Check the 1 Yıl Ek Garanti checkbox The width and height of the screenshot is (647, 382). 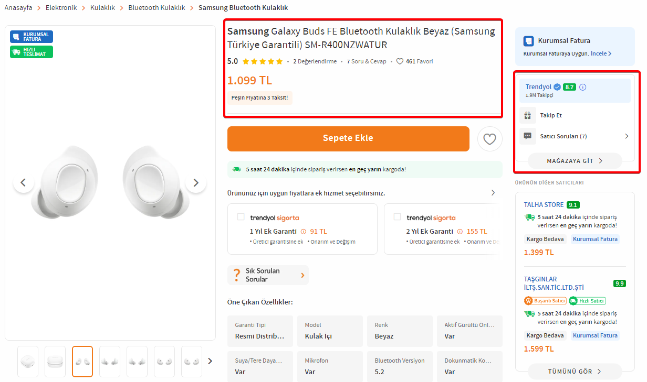pos(241,217)
